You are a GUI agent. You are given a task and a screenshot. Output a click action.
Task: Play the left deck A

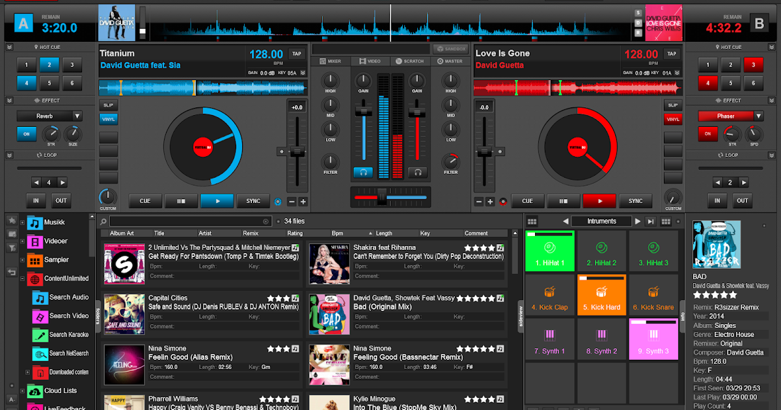[217, 201]
